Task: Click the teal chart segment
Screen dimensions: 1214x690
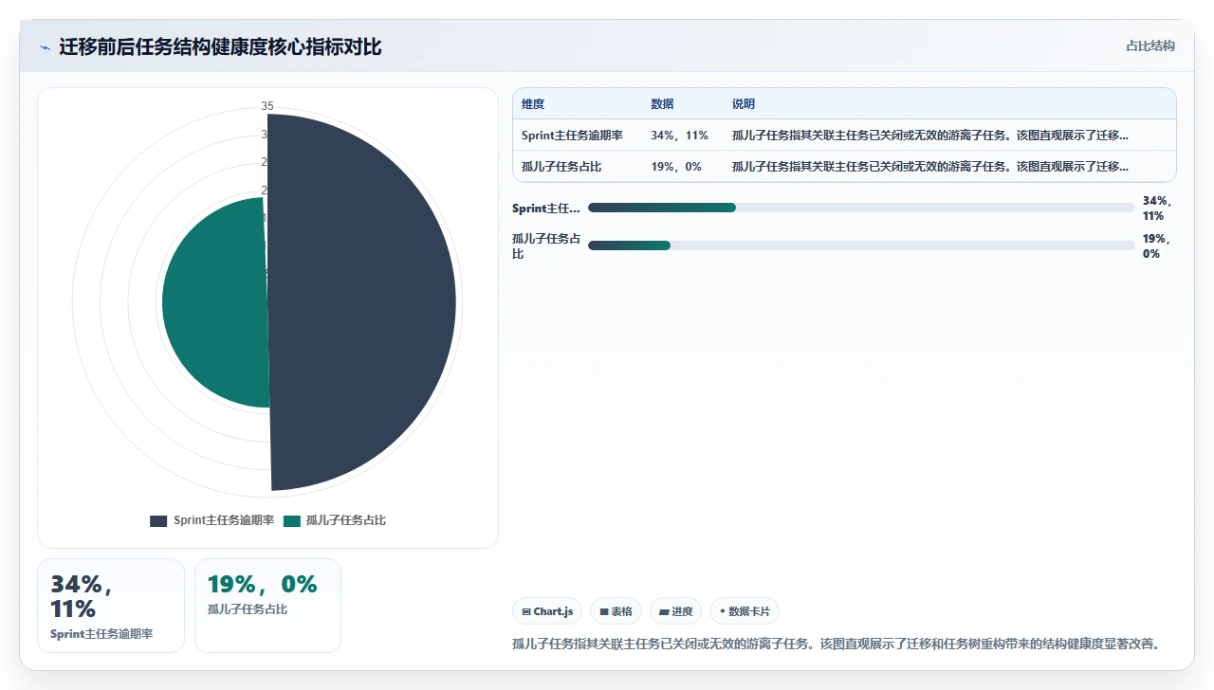Action: click(213, 303)
